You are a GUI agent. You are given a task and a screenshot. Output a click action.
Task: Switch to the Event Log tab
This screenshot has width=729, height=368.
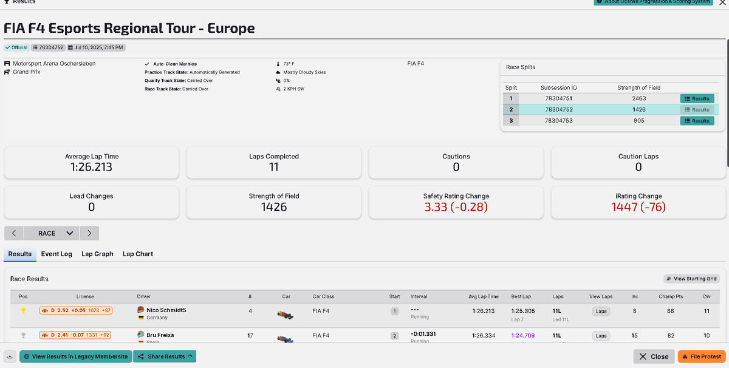(56, 254)
